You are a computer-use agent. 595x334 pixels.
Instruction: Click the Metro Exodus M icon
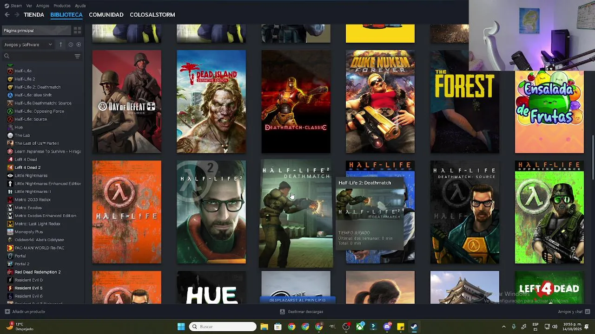(10, 208)
